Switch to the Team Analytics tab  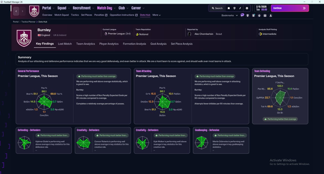point(86,44)
